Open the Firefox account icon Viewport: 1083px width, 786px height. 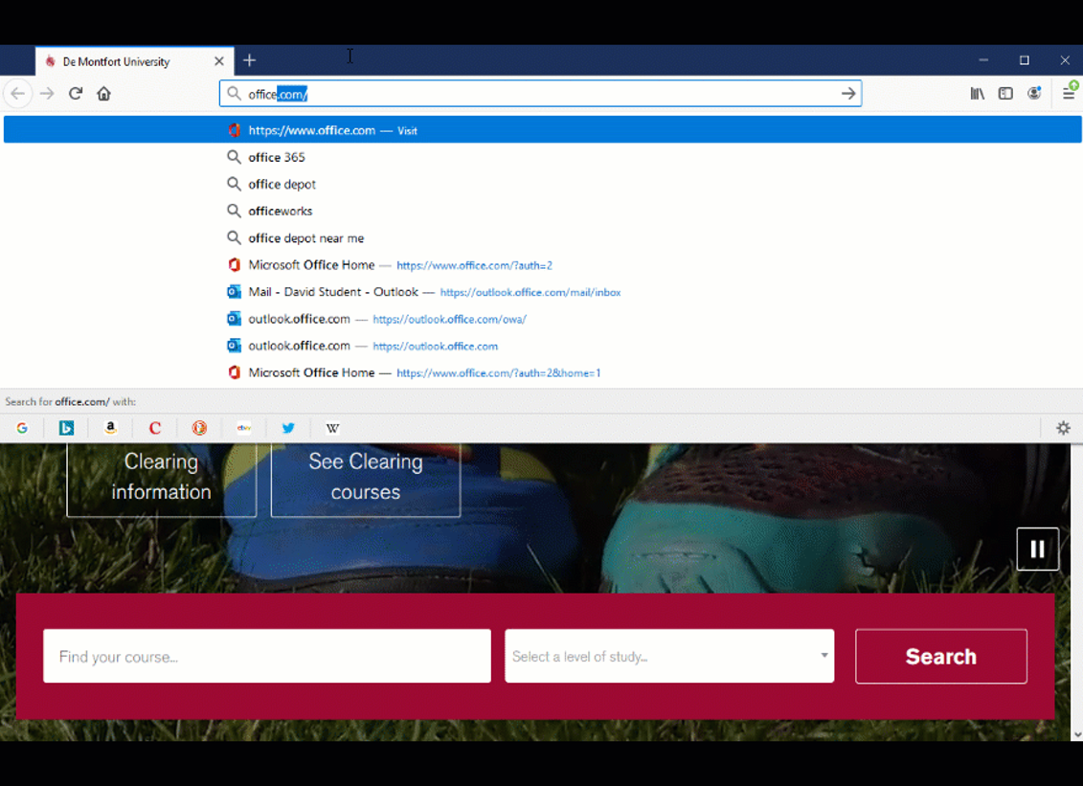1034,93
